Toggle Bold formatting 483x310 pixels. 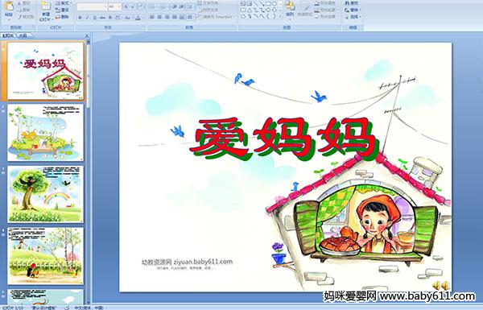[x=80, y=18]
